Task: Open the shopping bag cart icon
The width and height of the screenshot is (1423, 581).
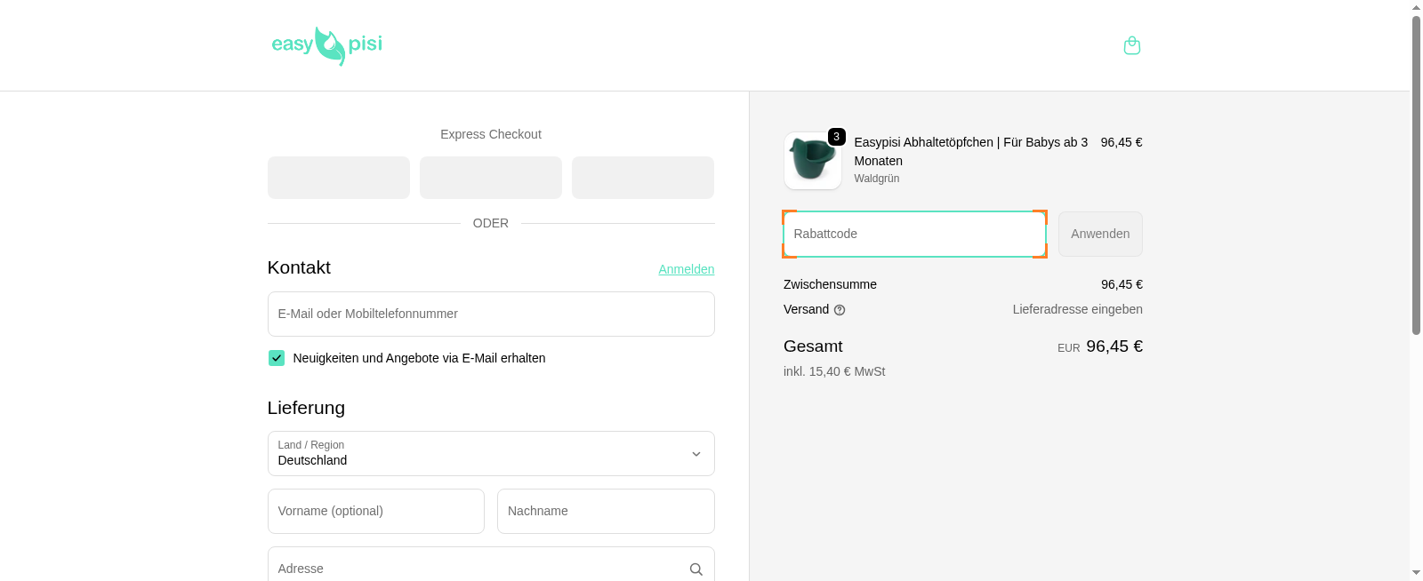Action: [x=1131, y=45]
